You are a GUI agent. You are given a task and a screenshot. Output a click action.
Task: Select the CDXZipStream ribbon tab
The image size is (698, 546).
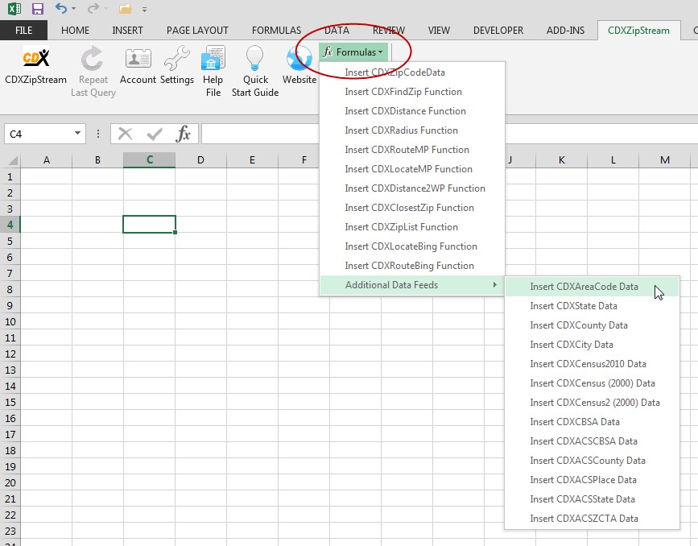(x=638, y=31)
